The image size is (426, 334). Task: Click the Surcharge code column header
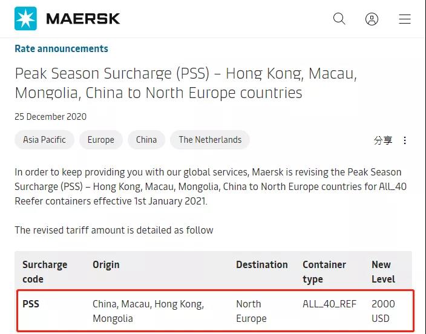coord(45,272)
